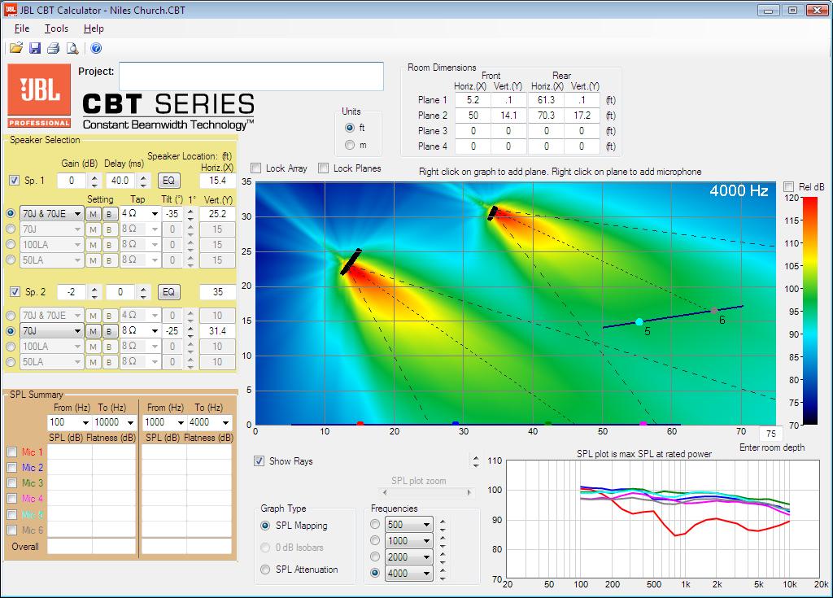Open the SPL Summary 1000 Hz From dropdown
The height and width of the screenshot is (598, 833).
tap(164, 422)
